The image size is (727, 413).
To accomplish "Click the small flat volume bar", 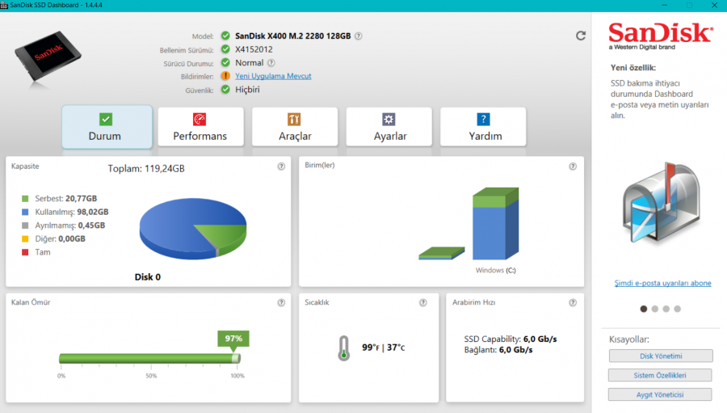I will 441,253.
